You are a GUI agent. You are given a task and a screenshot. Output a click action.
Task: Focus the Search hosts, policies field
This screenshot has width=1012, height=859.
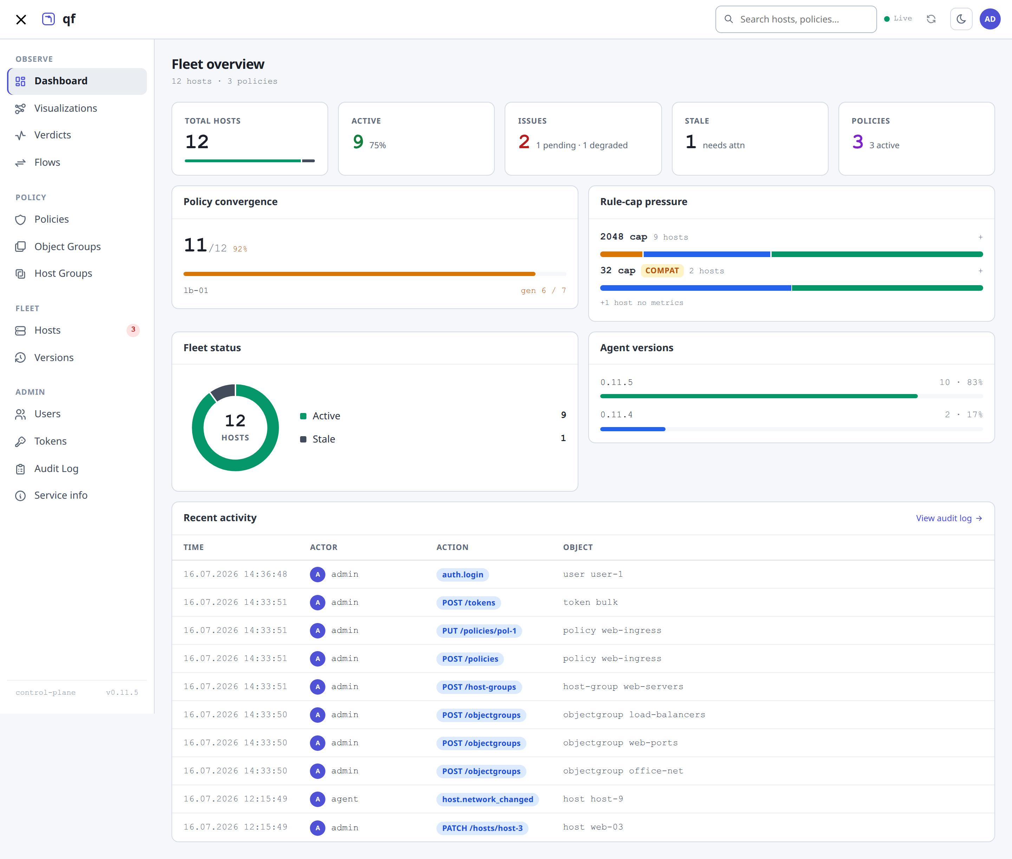(x=796, y=19)
